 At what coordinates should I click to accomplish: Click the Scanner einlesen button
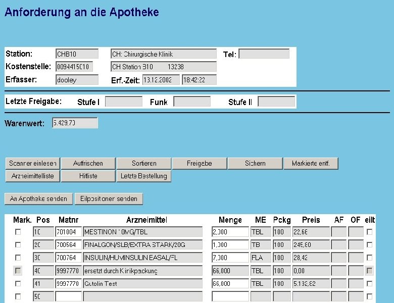33,164
